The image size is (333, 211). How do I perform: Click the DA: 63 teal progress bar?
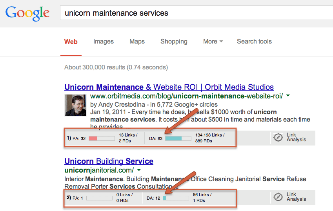[178, 138]
